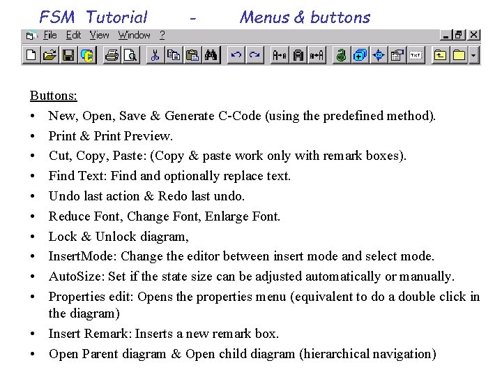502x377 pixels.
Task: Click the Find Text binoculars icon
Action: (211, 55)
